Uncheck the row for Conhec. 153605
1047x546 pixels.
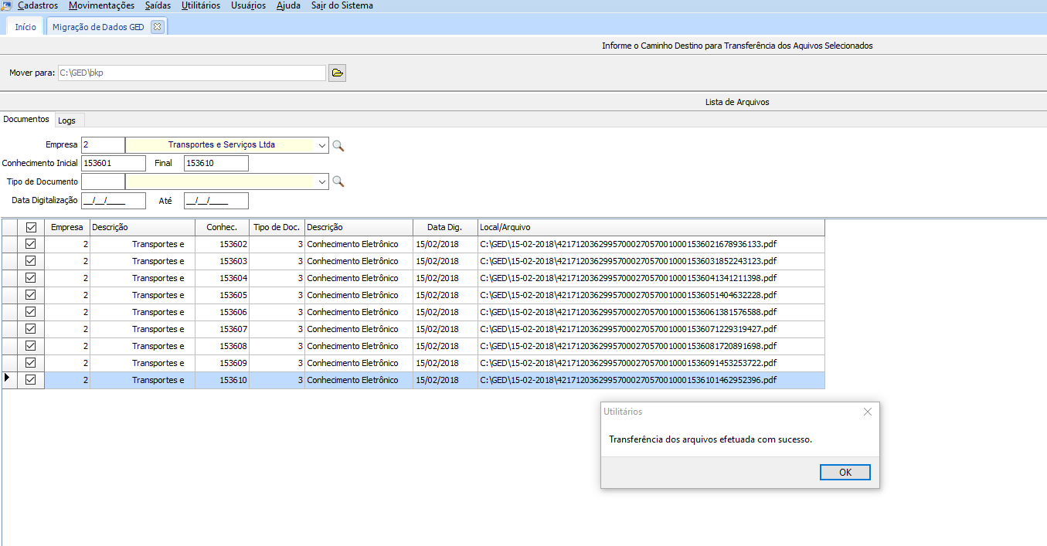point(31,295)
